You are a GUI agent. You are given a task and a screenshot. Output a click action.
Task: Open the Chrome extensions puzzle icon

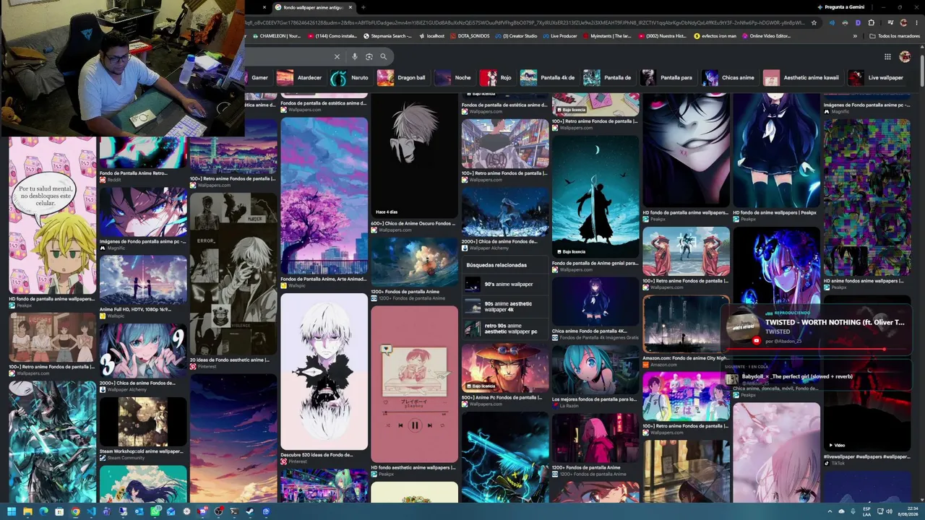(x=871, y=22)
